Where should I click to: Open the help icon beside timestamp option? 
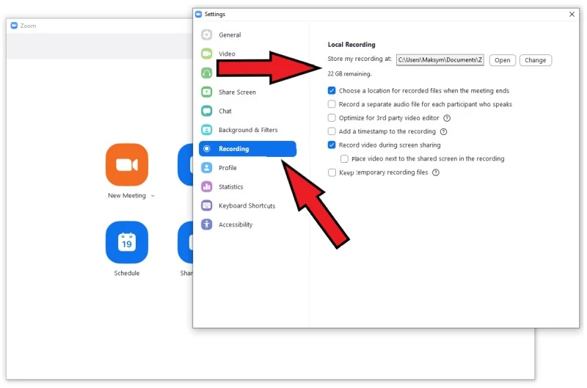tap(443, 132)
